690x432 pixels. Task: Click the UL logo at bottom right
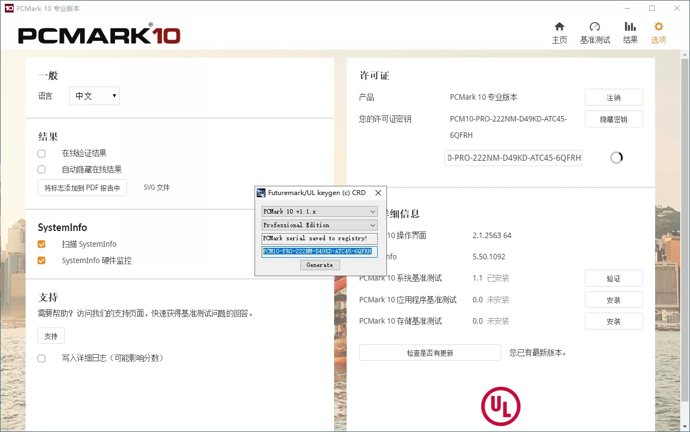(x=500, y=406)
